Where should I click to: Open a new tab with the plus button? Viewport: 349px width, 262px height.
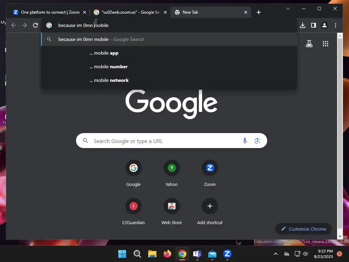[x=258, y=12]
